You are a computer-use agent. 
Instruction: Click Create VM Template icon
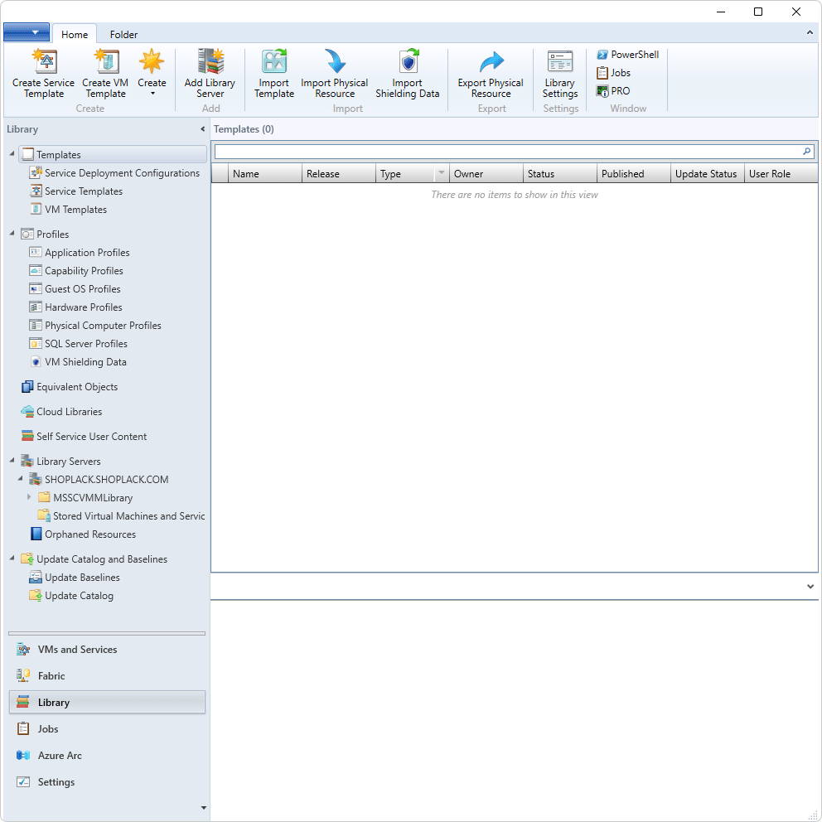pos(106,61)
